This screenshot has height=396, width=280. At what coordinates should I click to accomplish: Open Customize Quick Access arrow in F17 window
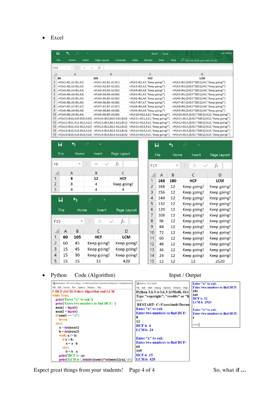click(x=199, y=145)
